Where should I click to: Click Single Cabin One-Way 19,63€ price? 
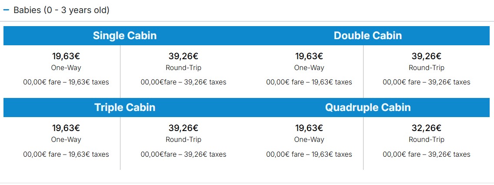click(x=66, y=57)
